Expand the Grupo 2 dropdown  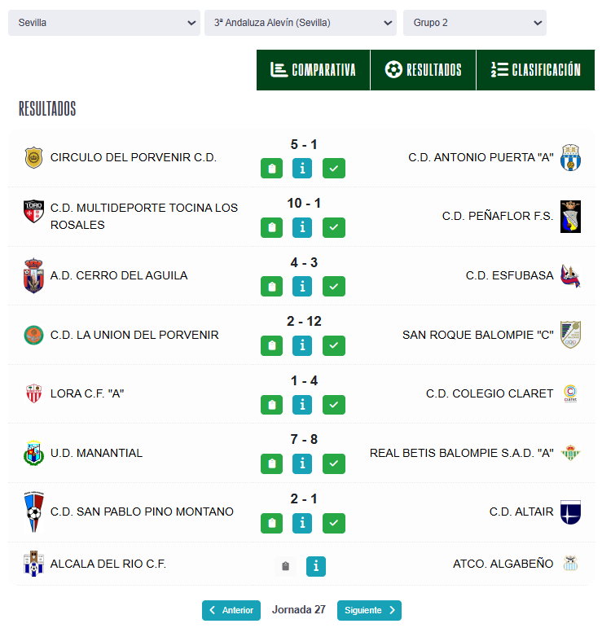[474, 23]
